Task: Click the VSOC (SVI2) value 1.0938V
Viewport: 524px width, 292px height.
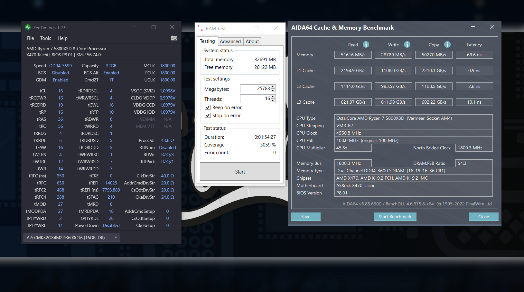Action: (x=167, y=91)
